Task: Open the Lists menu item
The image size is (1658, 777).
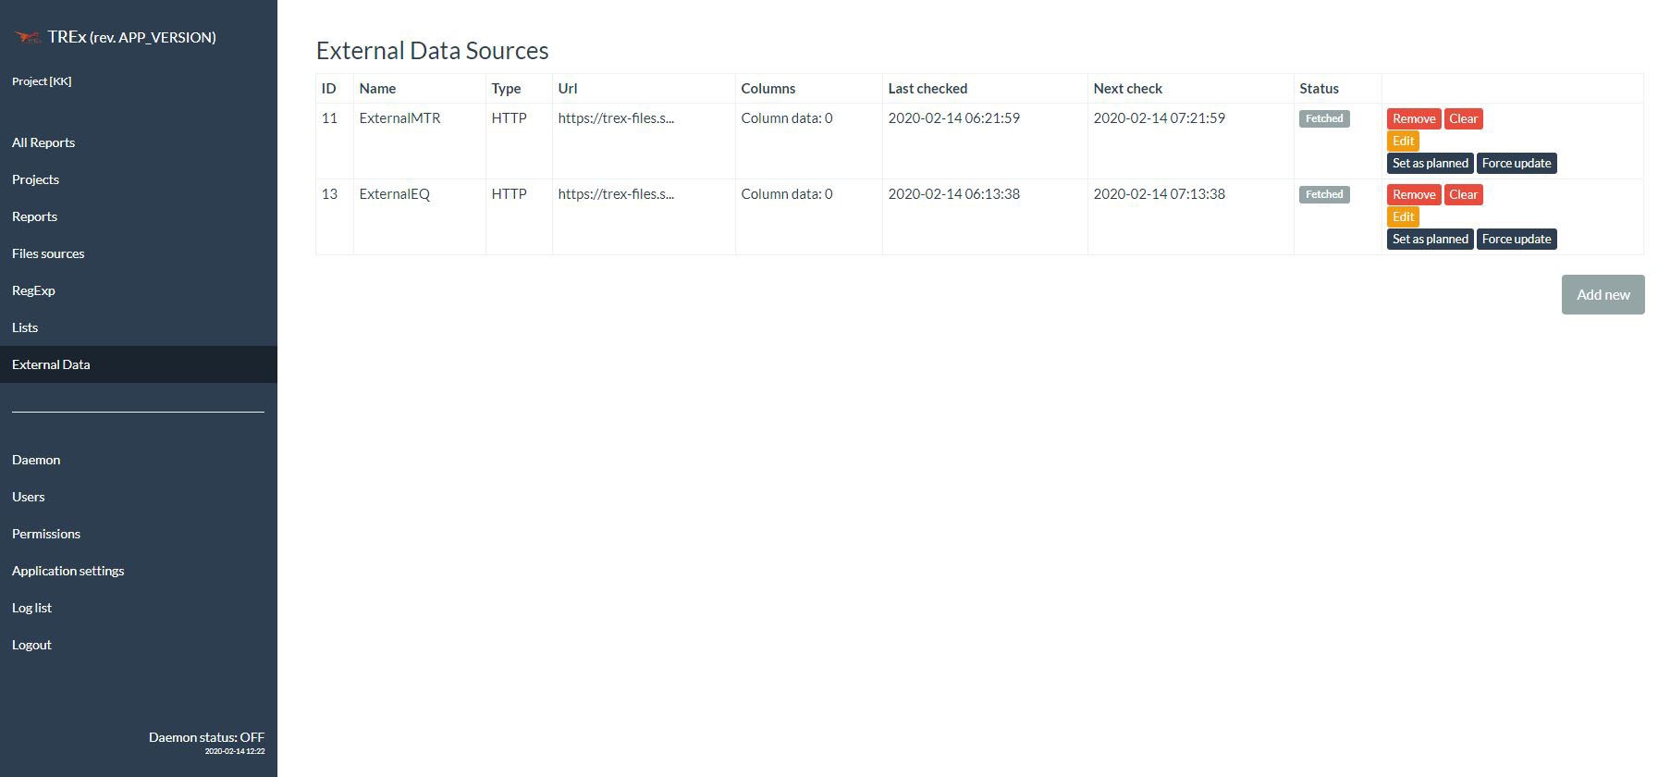Action: [x=25, y=327]
